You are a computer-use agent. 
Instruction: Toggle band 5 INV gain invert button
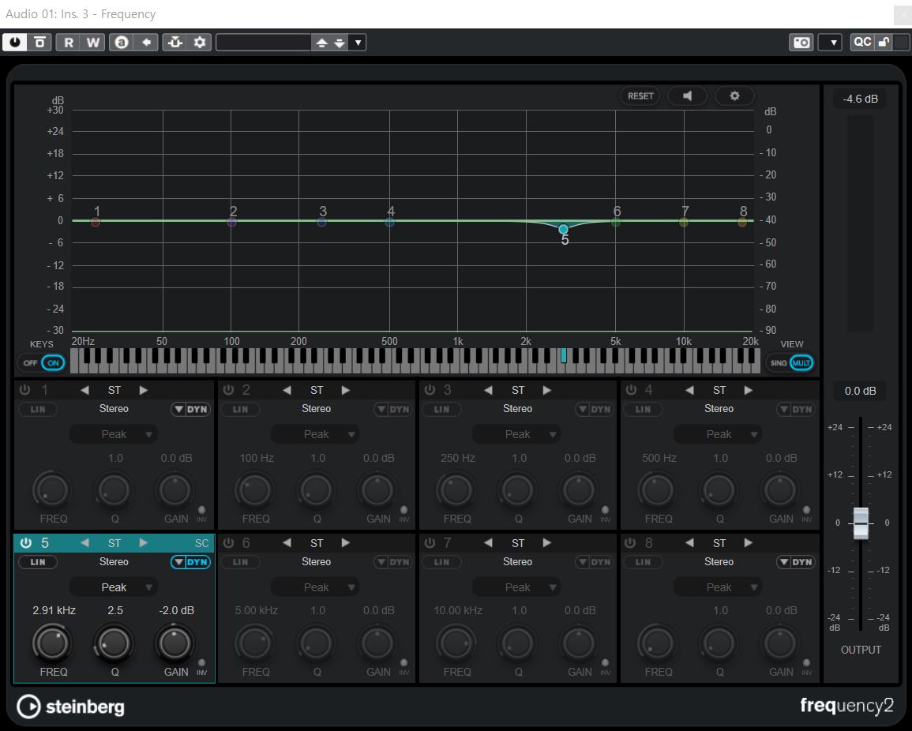tap(202, 663)
